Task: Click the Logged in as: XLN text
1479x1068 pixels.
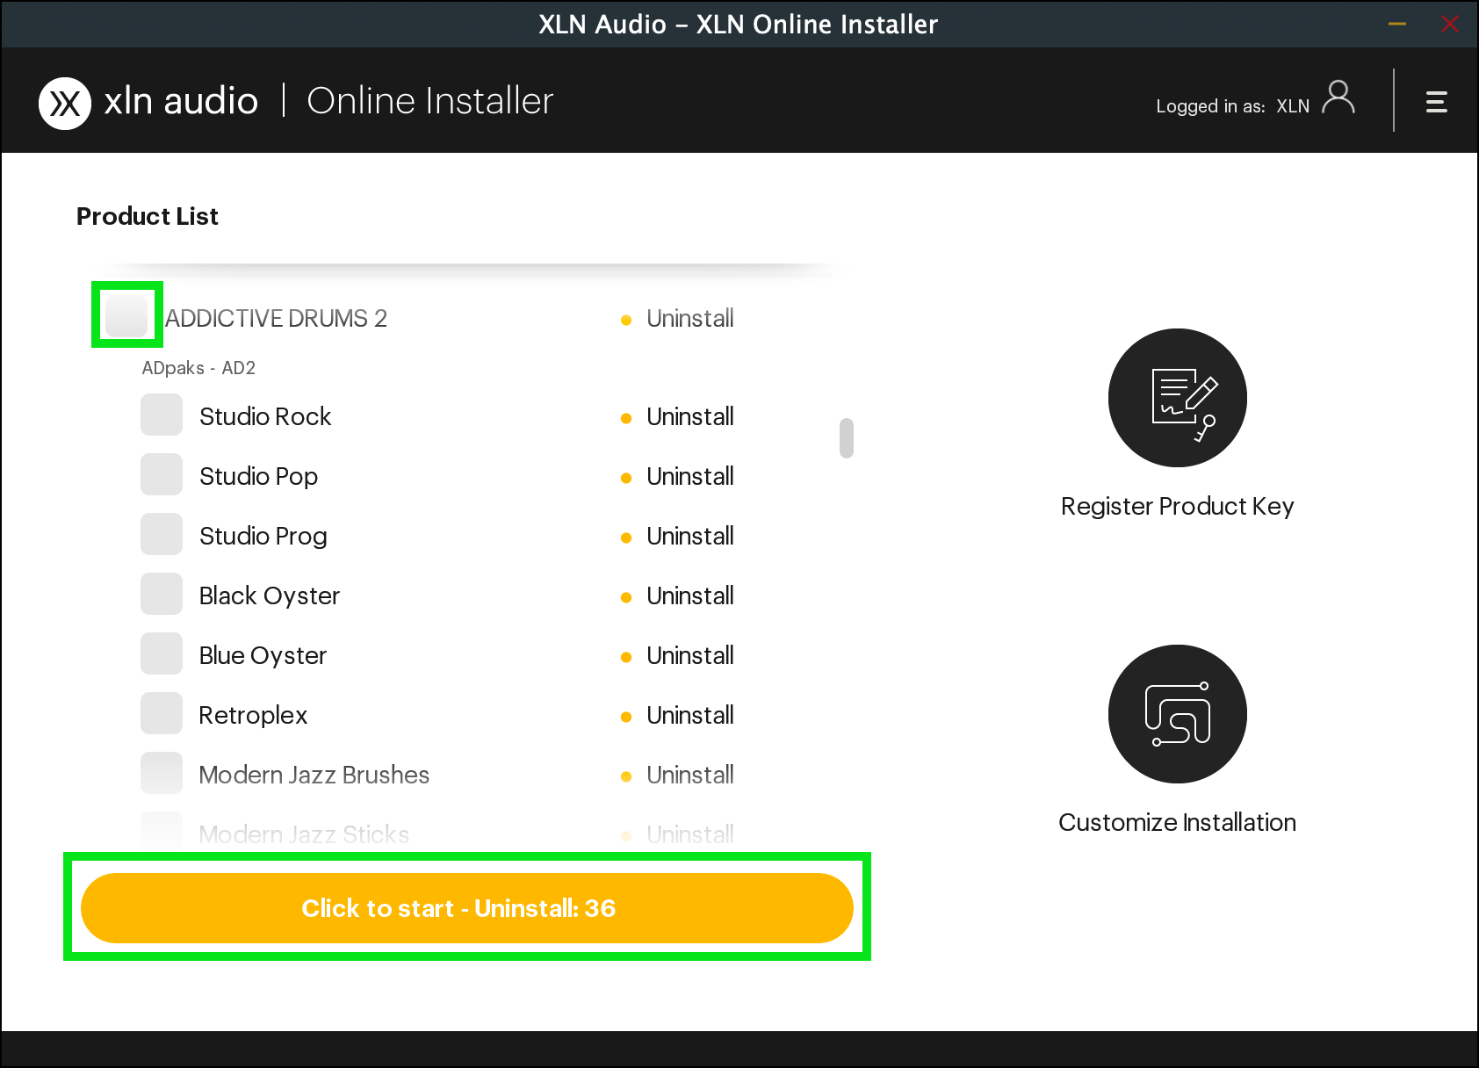Action: (x=1232, y=106)
